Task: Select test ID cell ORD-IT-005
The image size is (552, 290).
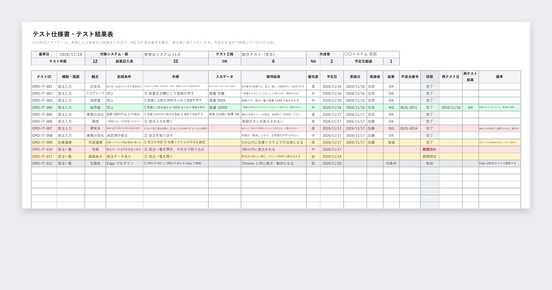Action: pyautogui.click(x=44, y=114)
